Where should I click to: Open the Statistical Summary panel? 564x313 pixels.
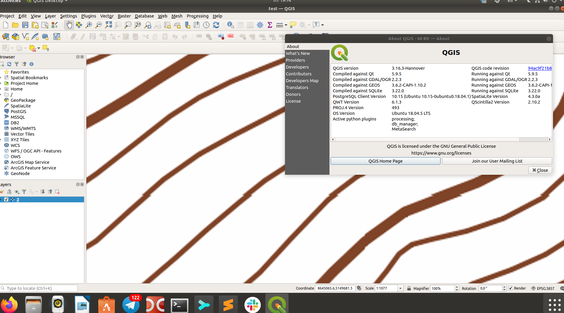[x=270, y=25]
